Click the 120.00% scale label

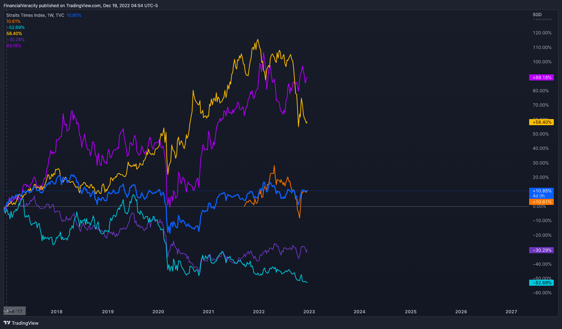(542, 33)
